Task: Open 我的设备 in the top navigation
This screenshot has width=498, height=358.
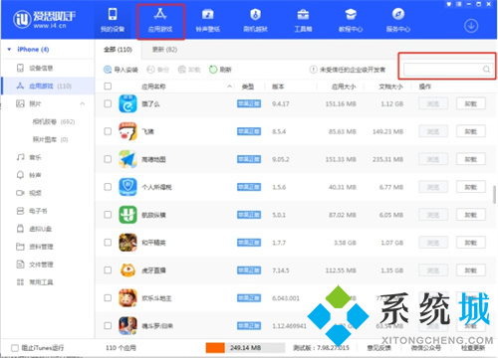Action: point(113,20)
